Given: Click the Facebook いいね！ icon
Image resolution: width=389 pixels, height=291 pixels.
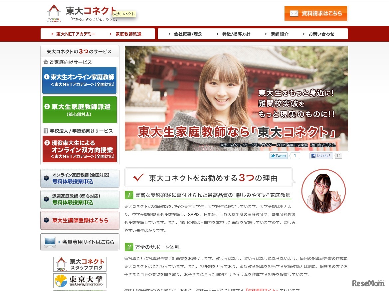Looking at the screenshot, I should click(313, 156).
